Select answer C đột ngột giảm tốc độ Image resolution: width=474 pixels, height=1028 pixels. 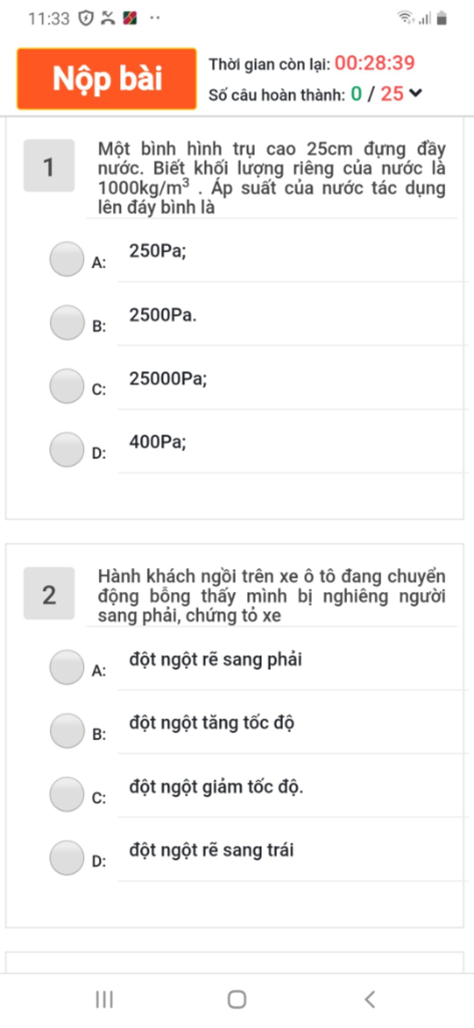point(67,794)
